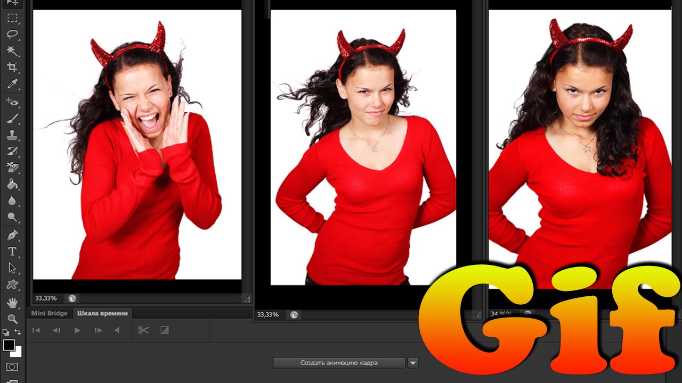The width and height of the screenshot is (682, 383).
Task: Go to first frame in timeline
Action: (36, 330)
